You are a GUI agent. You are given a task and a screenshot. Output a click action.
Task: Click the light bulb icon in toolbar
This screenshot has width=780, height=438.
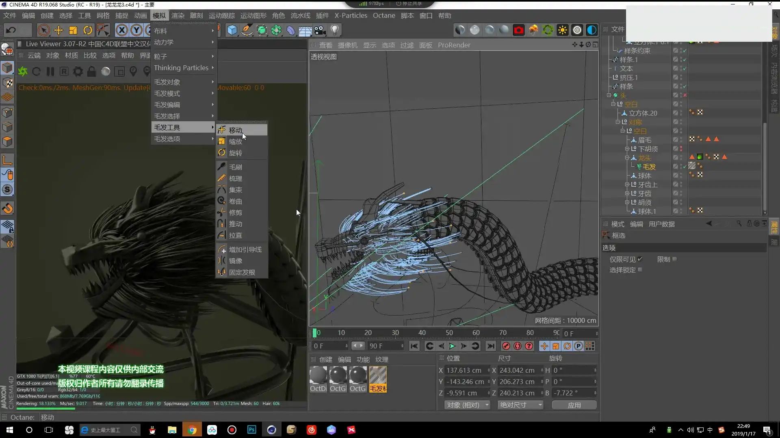click(x=335, y=30)
